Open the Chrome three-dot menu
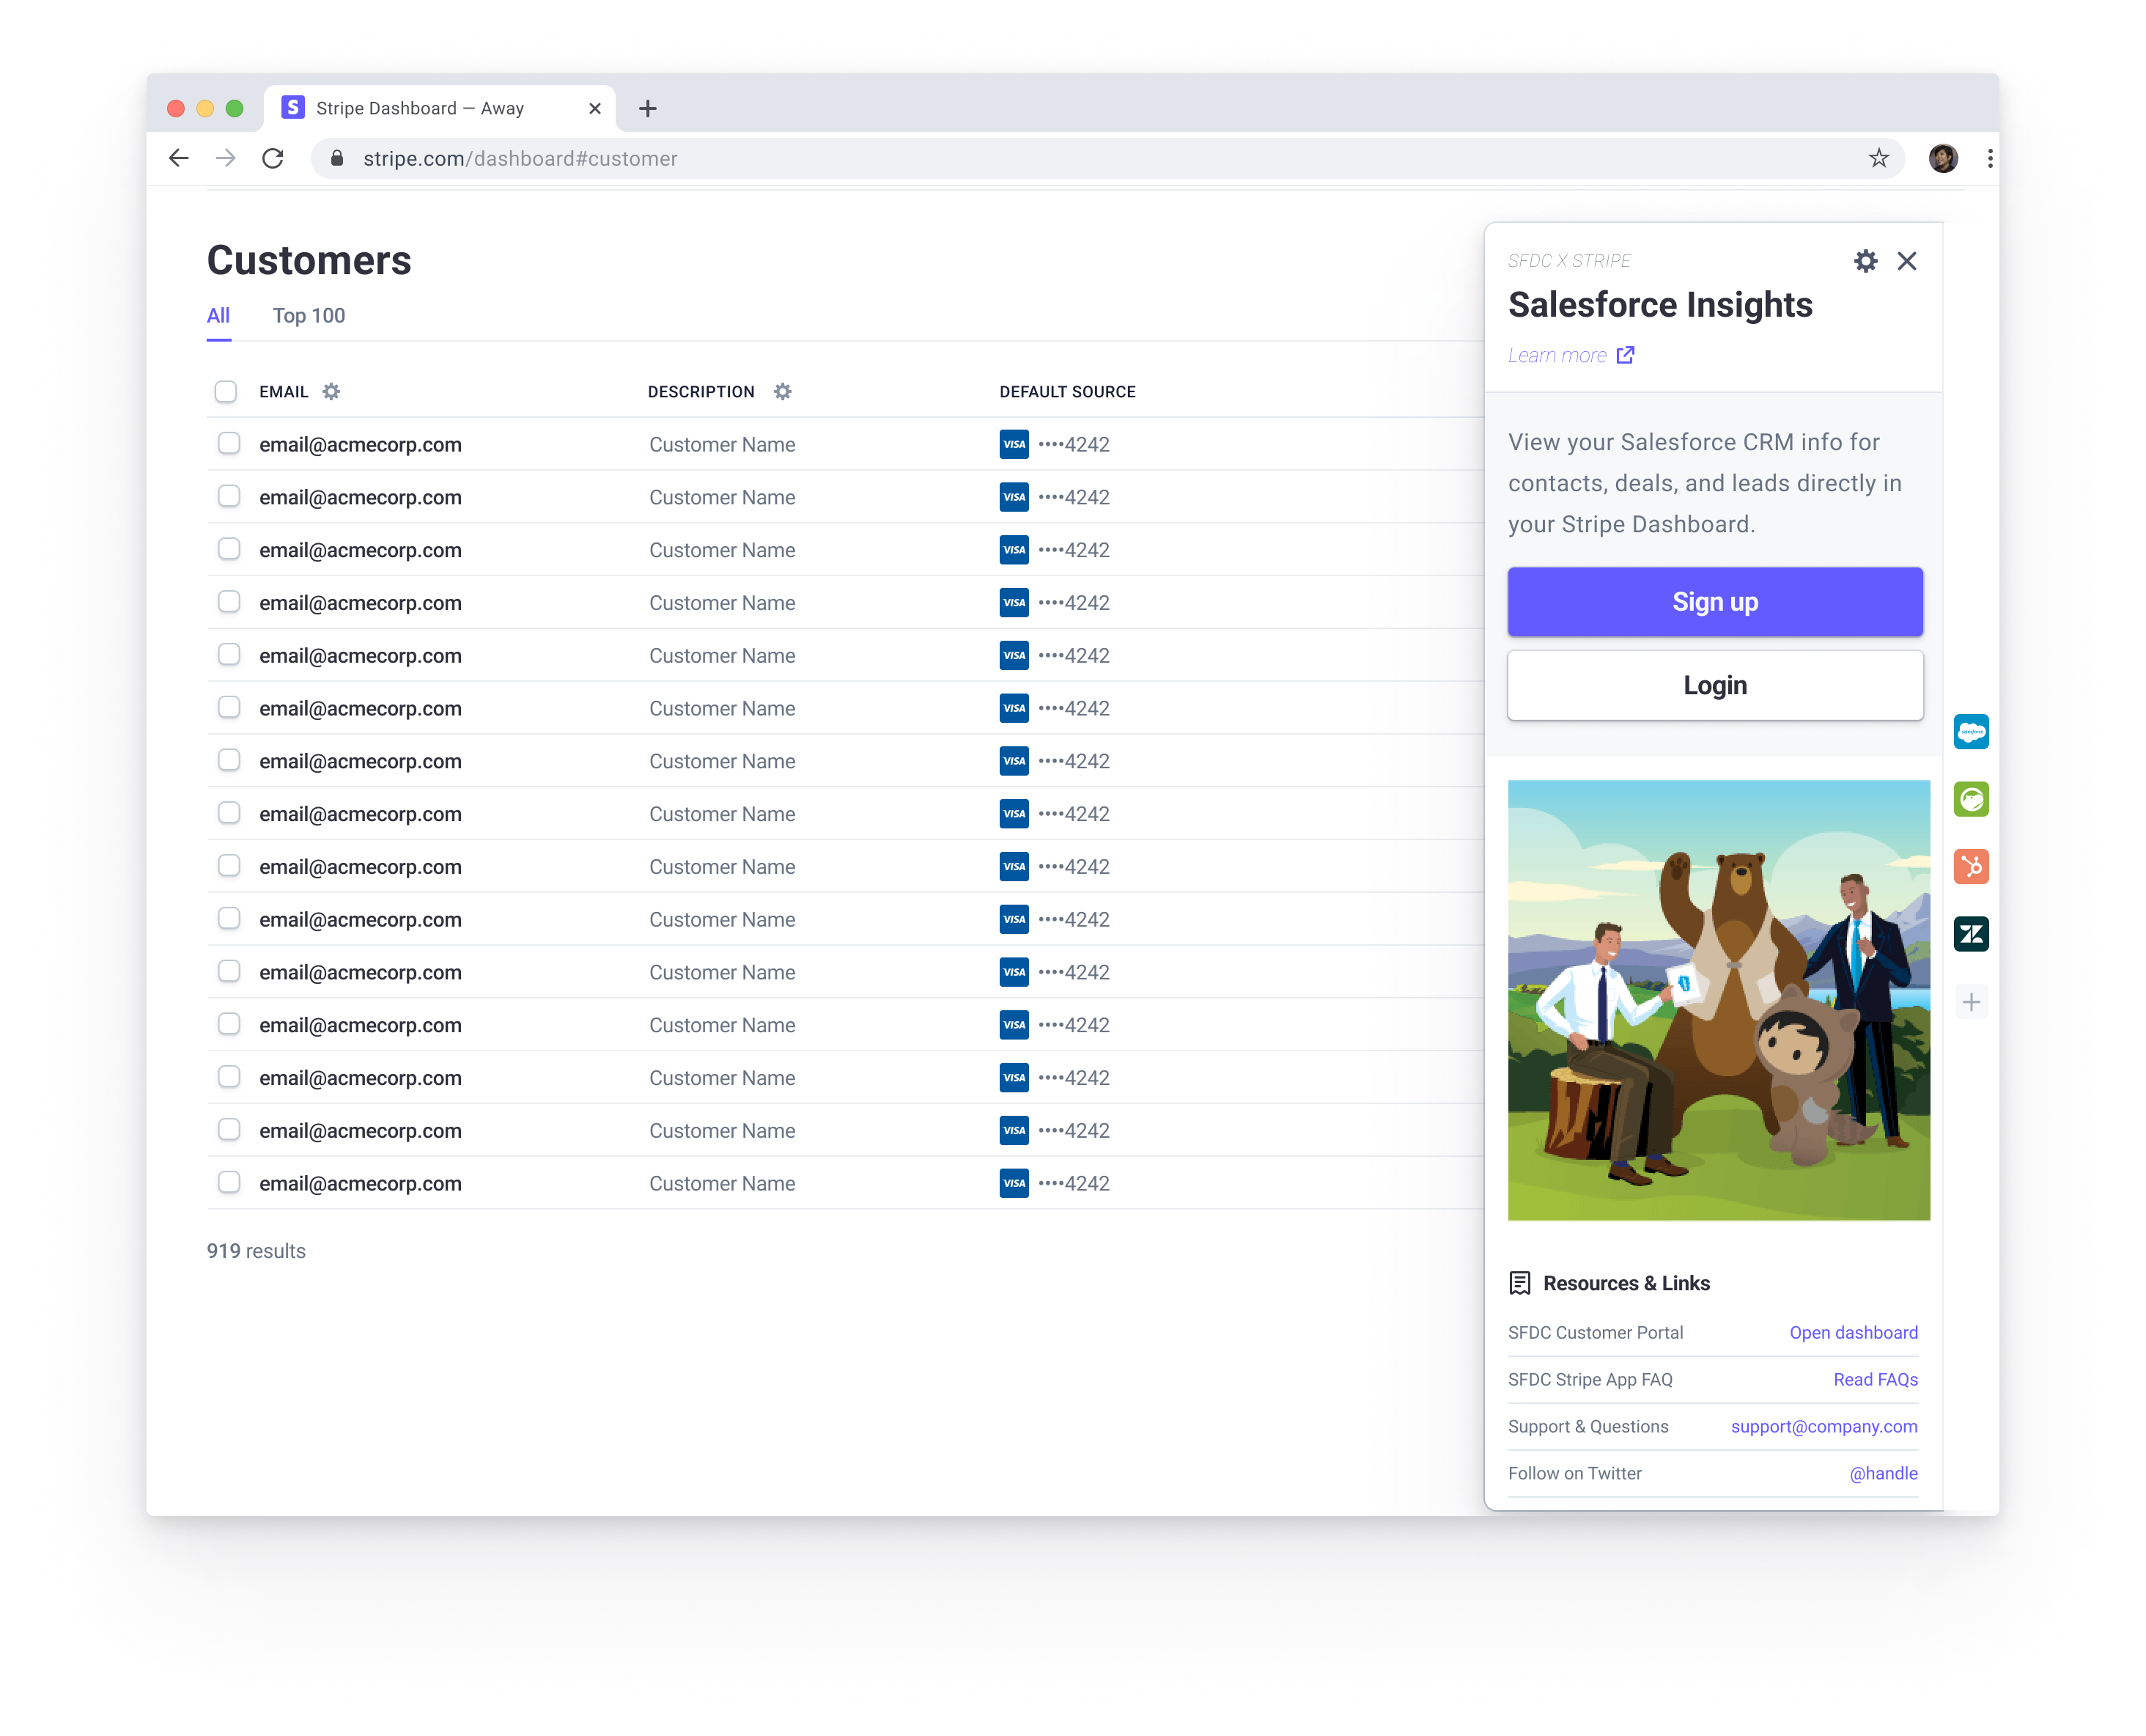The image size is (2146, 1736). (1989, 158)
